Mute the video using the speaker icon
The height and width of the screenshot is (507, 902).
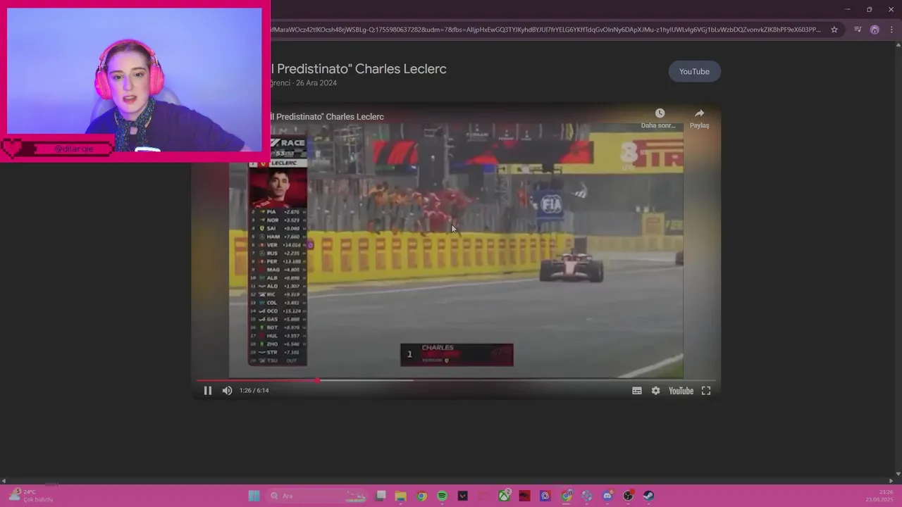[x=227, y=391]
